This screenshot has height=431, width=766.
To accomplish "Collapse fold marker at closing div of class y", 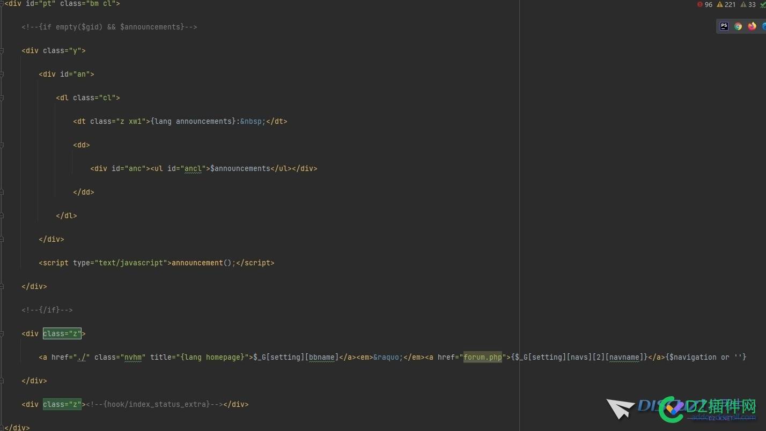I will (x=2, y=286).
